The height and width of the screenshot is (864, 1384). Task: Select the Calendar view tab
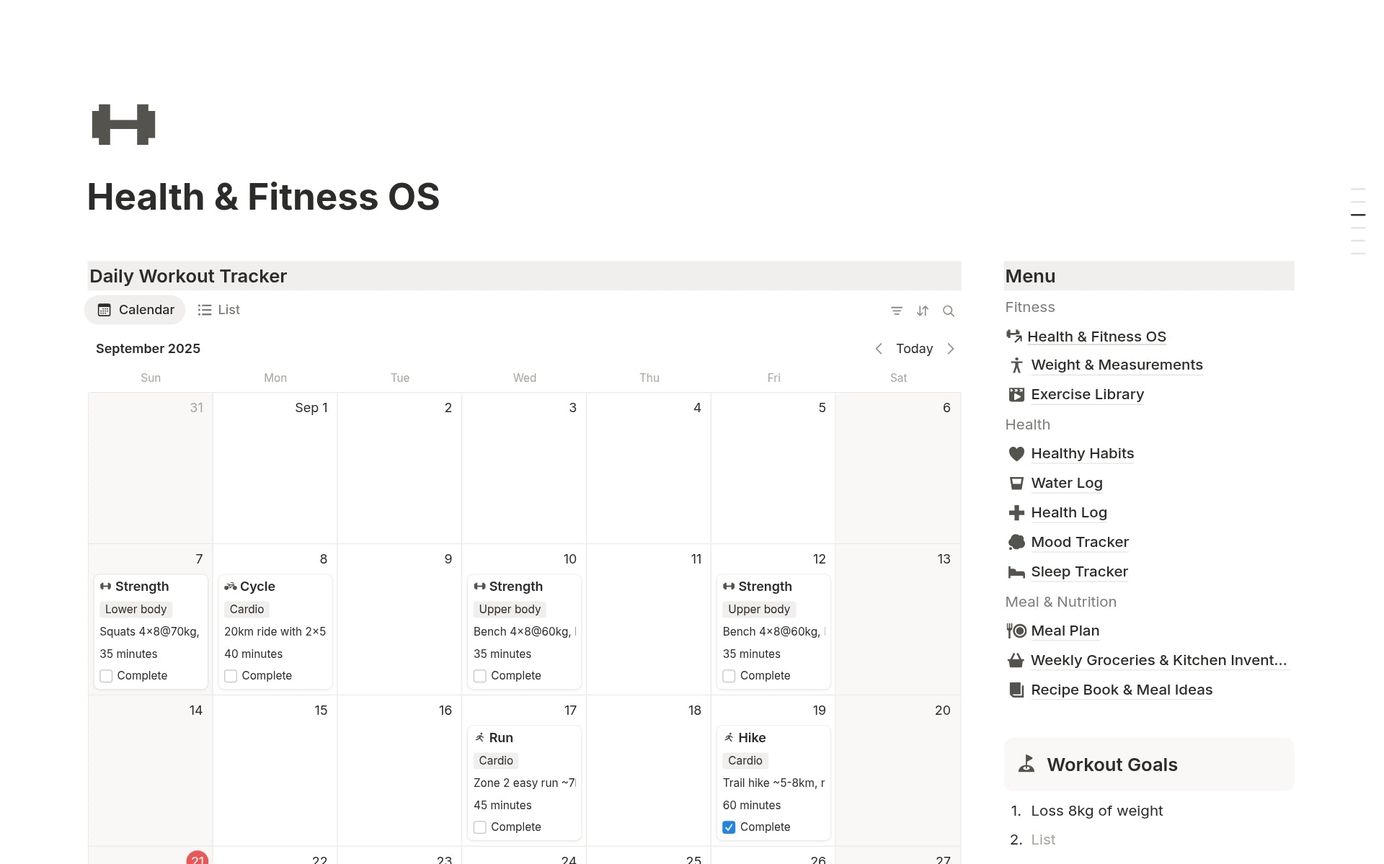coord(134,309)
